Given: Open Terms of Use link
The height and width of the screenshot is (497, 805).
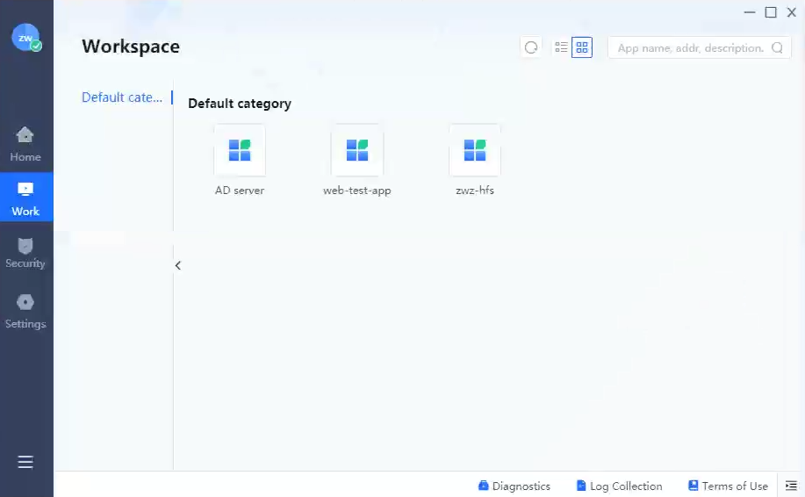Looking at the screenshot, I should click(x=728, y=486).
